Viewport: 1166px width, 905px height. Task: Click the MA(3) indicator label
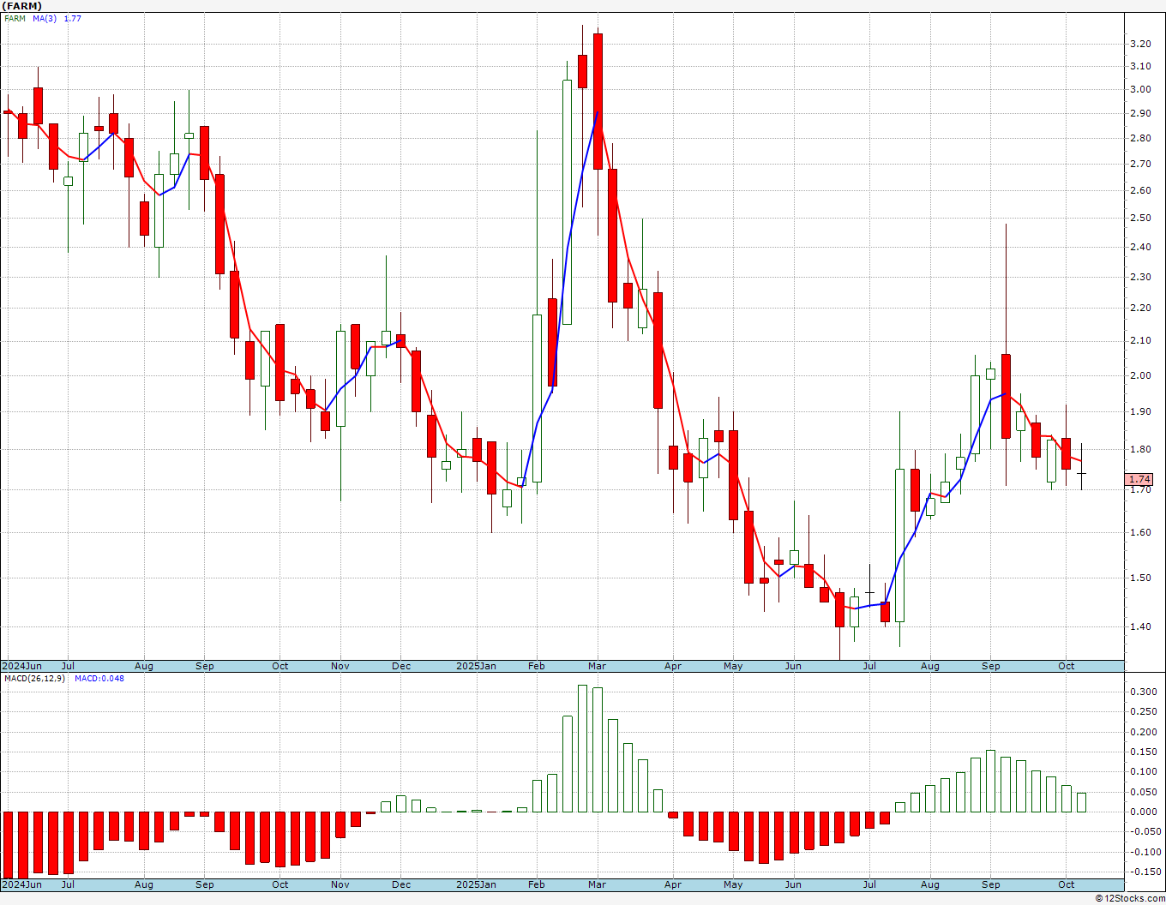pos(45,18)
